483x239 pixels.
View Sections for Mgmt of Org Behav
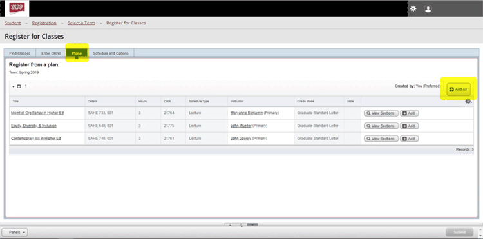pos(381,113)
